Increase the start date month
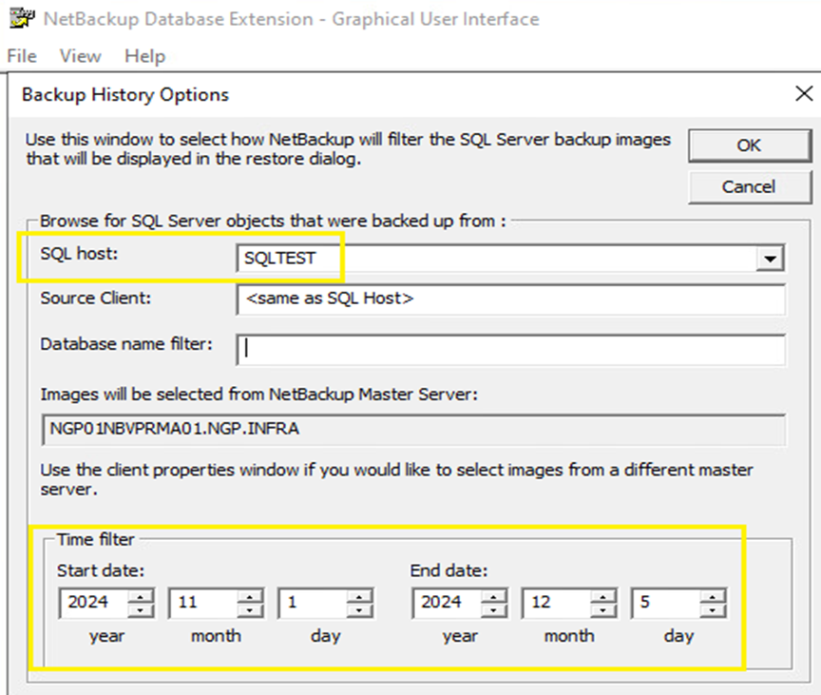Viewport: 821px width, 695px height. point(250,596)
